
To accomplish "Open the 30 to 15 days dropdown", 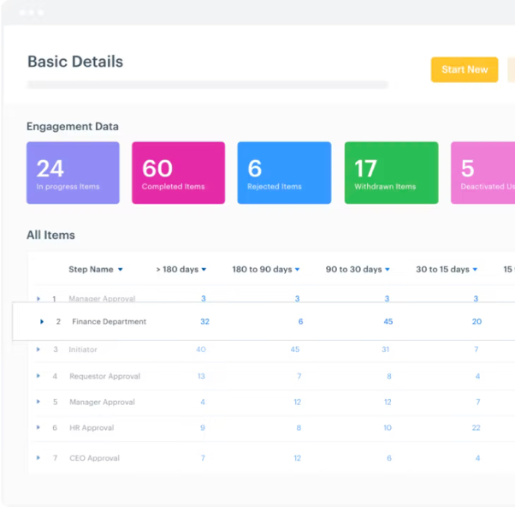I will [475, 270].
